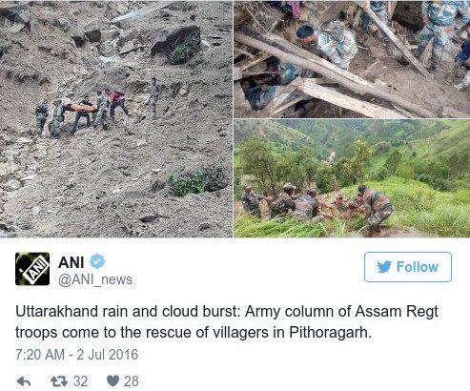Image resolution: width=470 pixels, height=391 pixels.
Task: Follow the ANI account
Action: (x=408, y=267)
